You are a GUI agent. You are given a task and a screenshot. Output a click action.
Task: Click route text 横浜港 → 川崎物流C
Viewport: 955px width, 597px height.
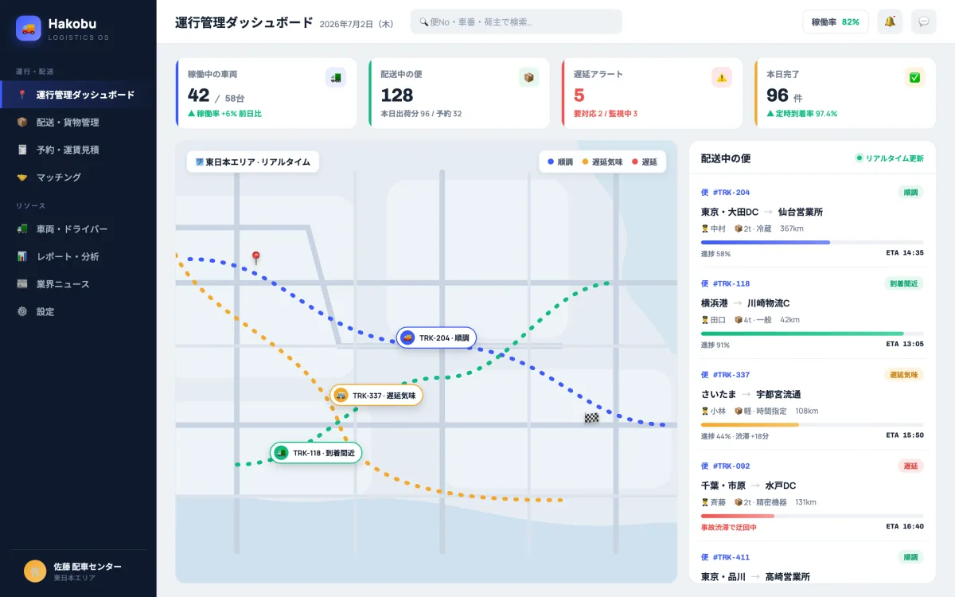point(745,303)
